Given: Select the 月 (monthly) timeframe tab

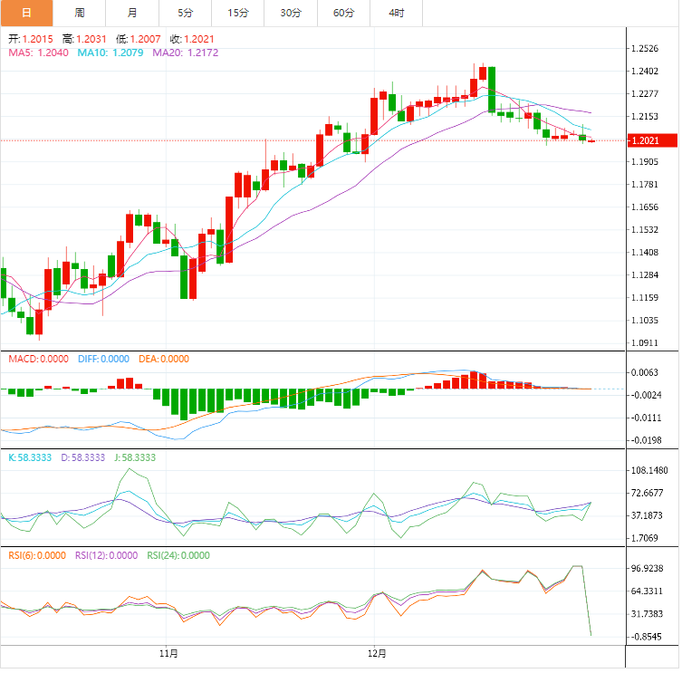Looking at the screenshot, I should click(132, 13).
